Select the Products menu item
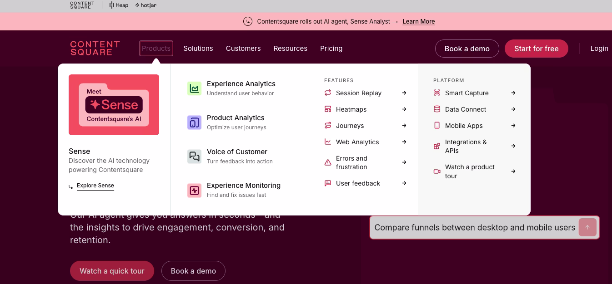This screenshot has width=612, height=284. [x=156, y=49]
